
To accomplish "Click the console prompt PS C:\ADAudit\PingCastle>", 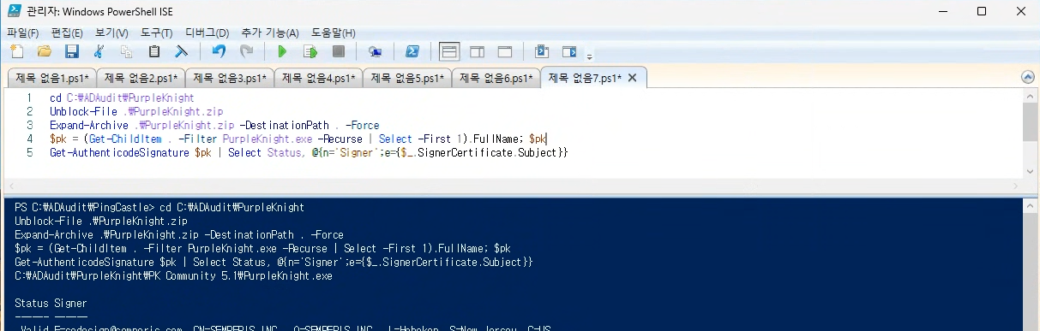I will pyautogui.click(x=85, y=208).
